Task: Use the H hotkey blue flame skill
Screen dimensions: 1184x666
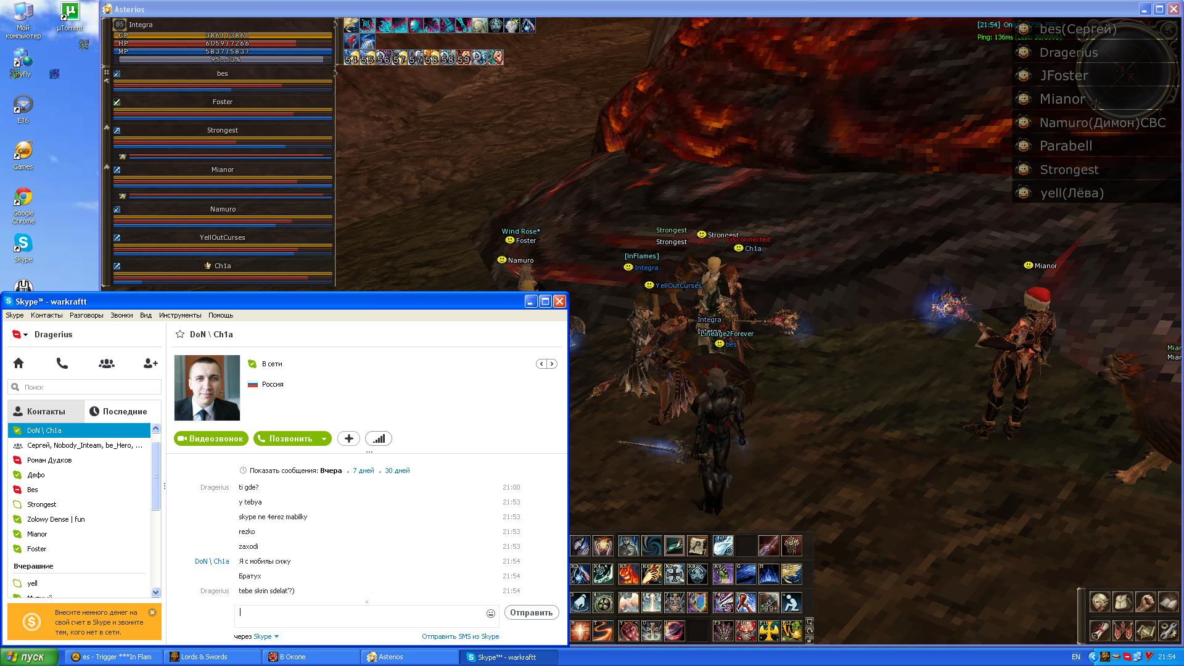Action: 768,573
